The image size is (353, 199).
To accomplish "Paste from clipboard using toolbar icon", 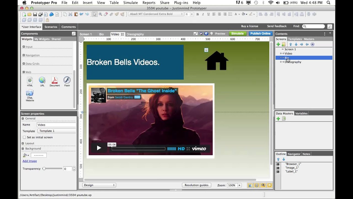I will click(76, 14).
